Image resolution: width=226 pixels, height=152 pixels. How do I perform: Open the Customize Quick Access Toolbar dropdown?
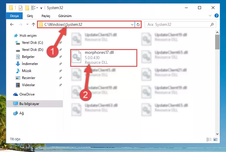coord(41,8)
